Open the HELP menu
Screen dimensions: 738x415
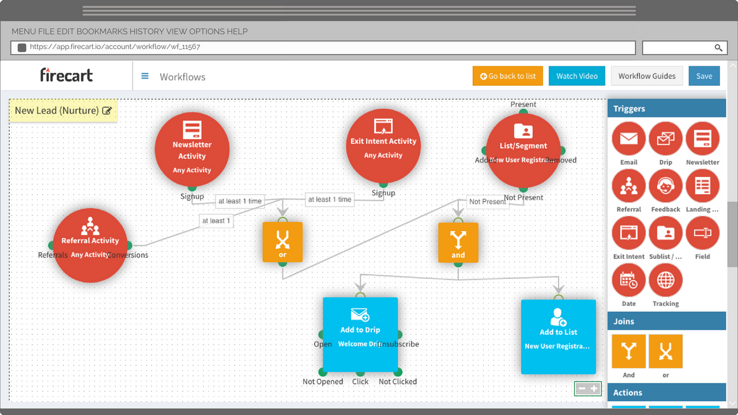pos(237,32)
